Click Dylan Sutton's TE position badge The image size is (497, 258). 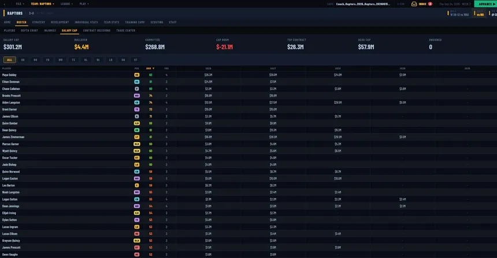[136, 220]
